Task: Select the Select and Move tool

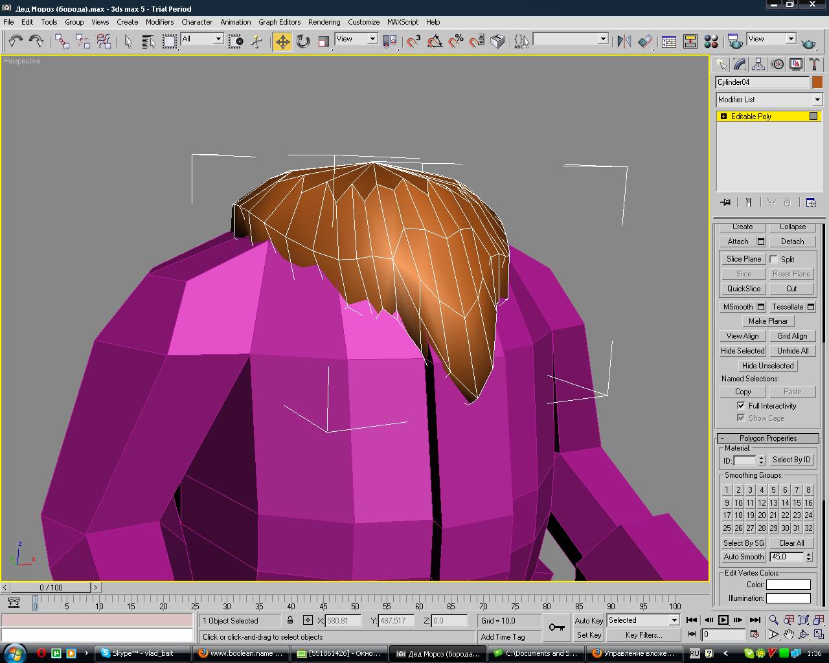Action: (x=282, y=41)
